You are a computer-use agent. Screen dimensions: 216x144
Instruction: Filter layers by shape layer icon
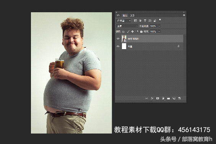pos(150,21)
